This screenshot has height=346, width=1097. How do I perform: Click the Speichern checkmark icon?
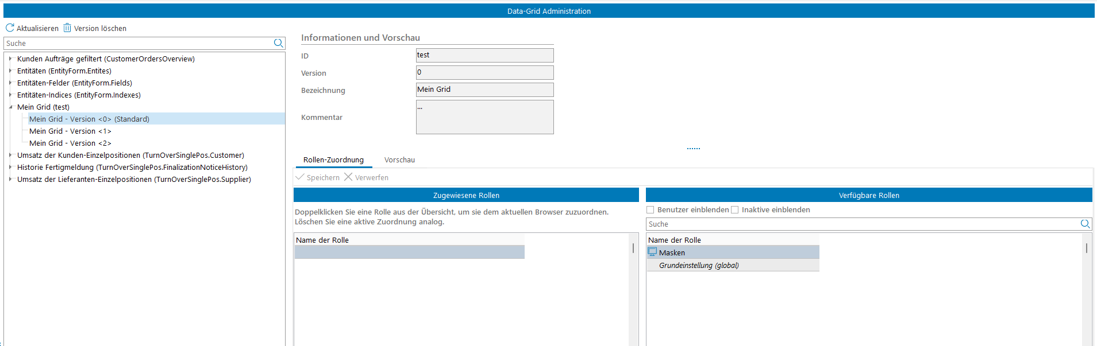[299, 177]
